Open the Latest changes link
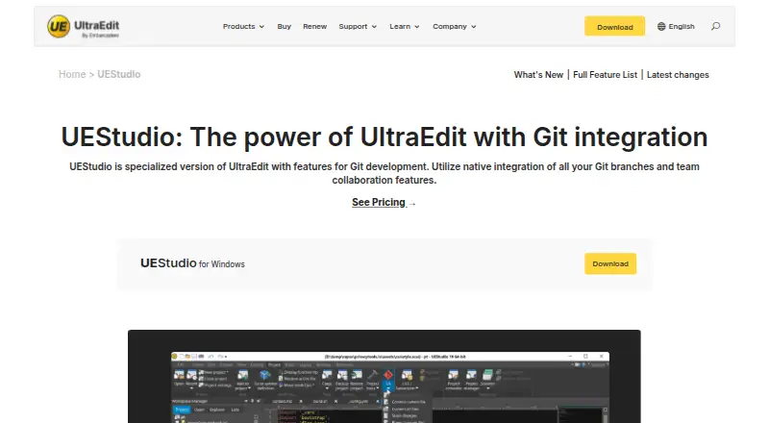 (678, 75)
